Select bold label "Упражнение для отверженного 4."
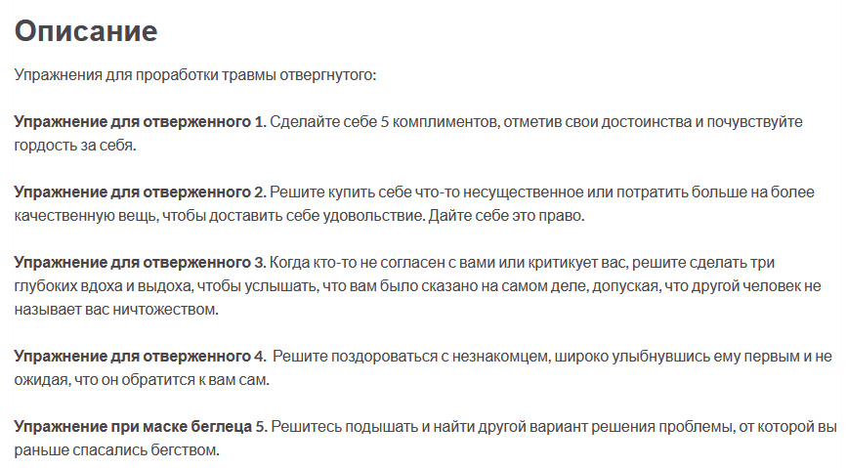This screenshot has width=847, height=468. pos(140,356)
